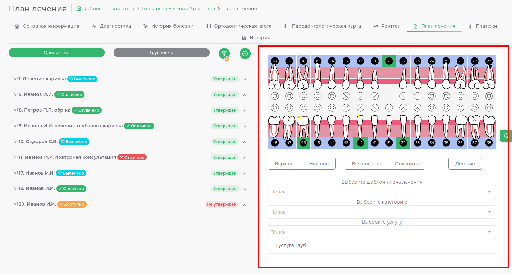Click the 'Детские' teeth button

[x=465, y=164]
